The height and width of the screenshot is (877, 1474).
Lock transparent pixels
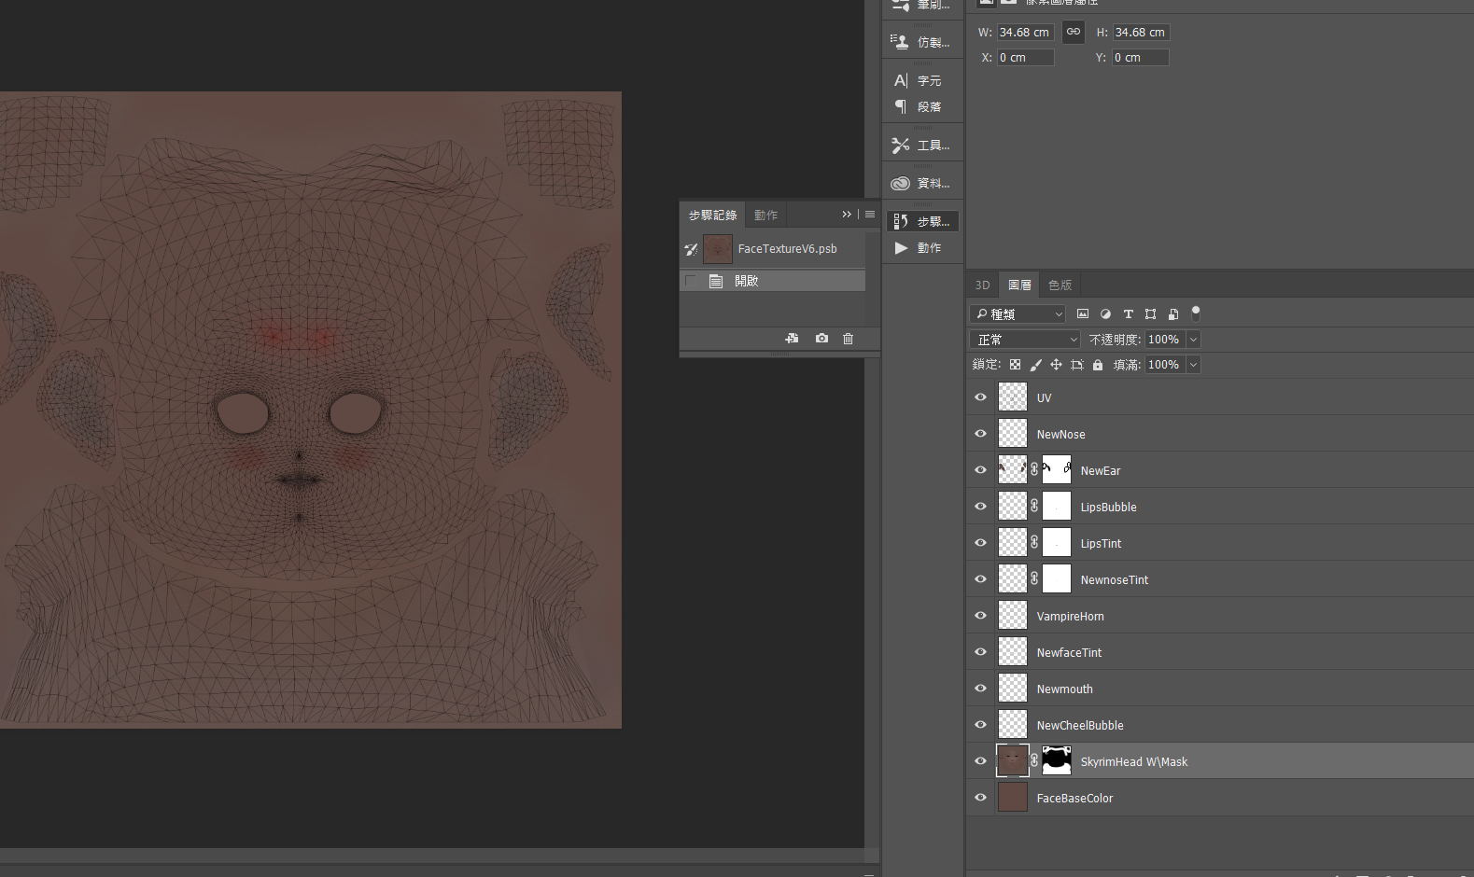point(1015,365)
